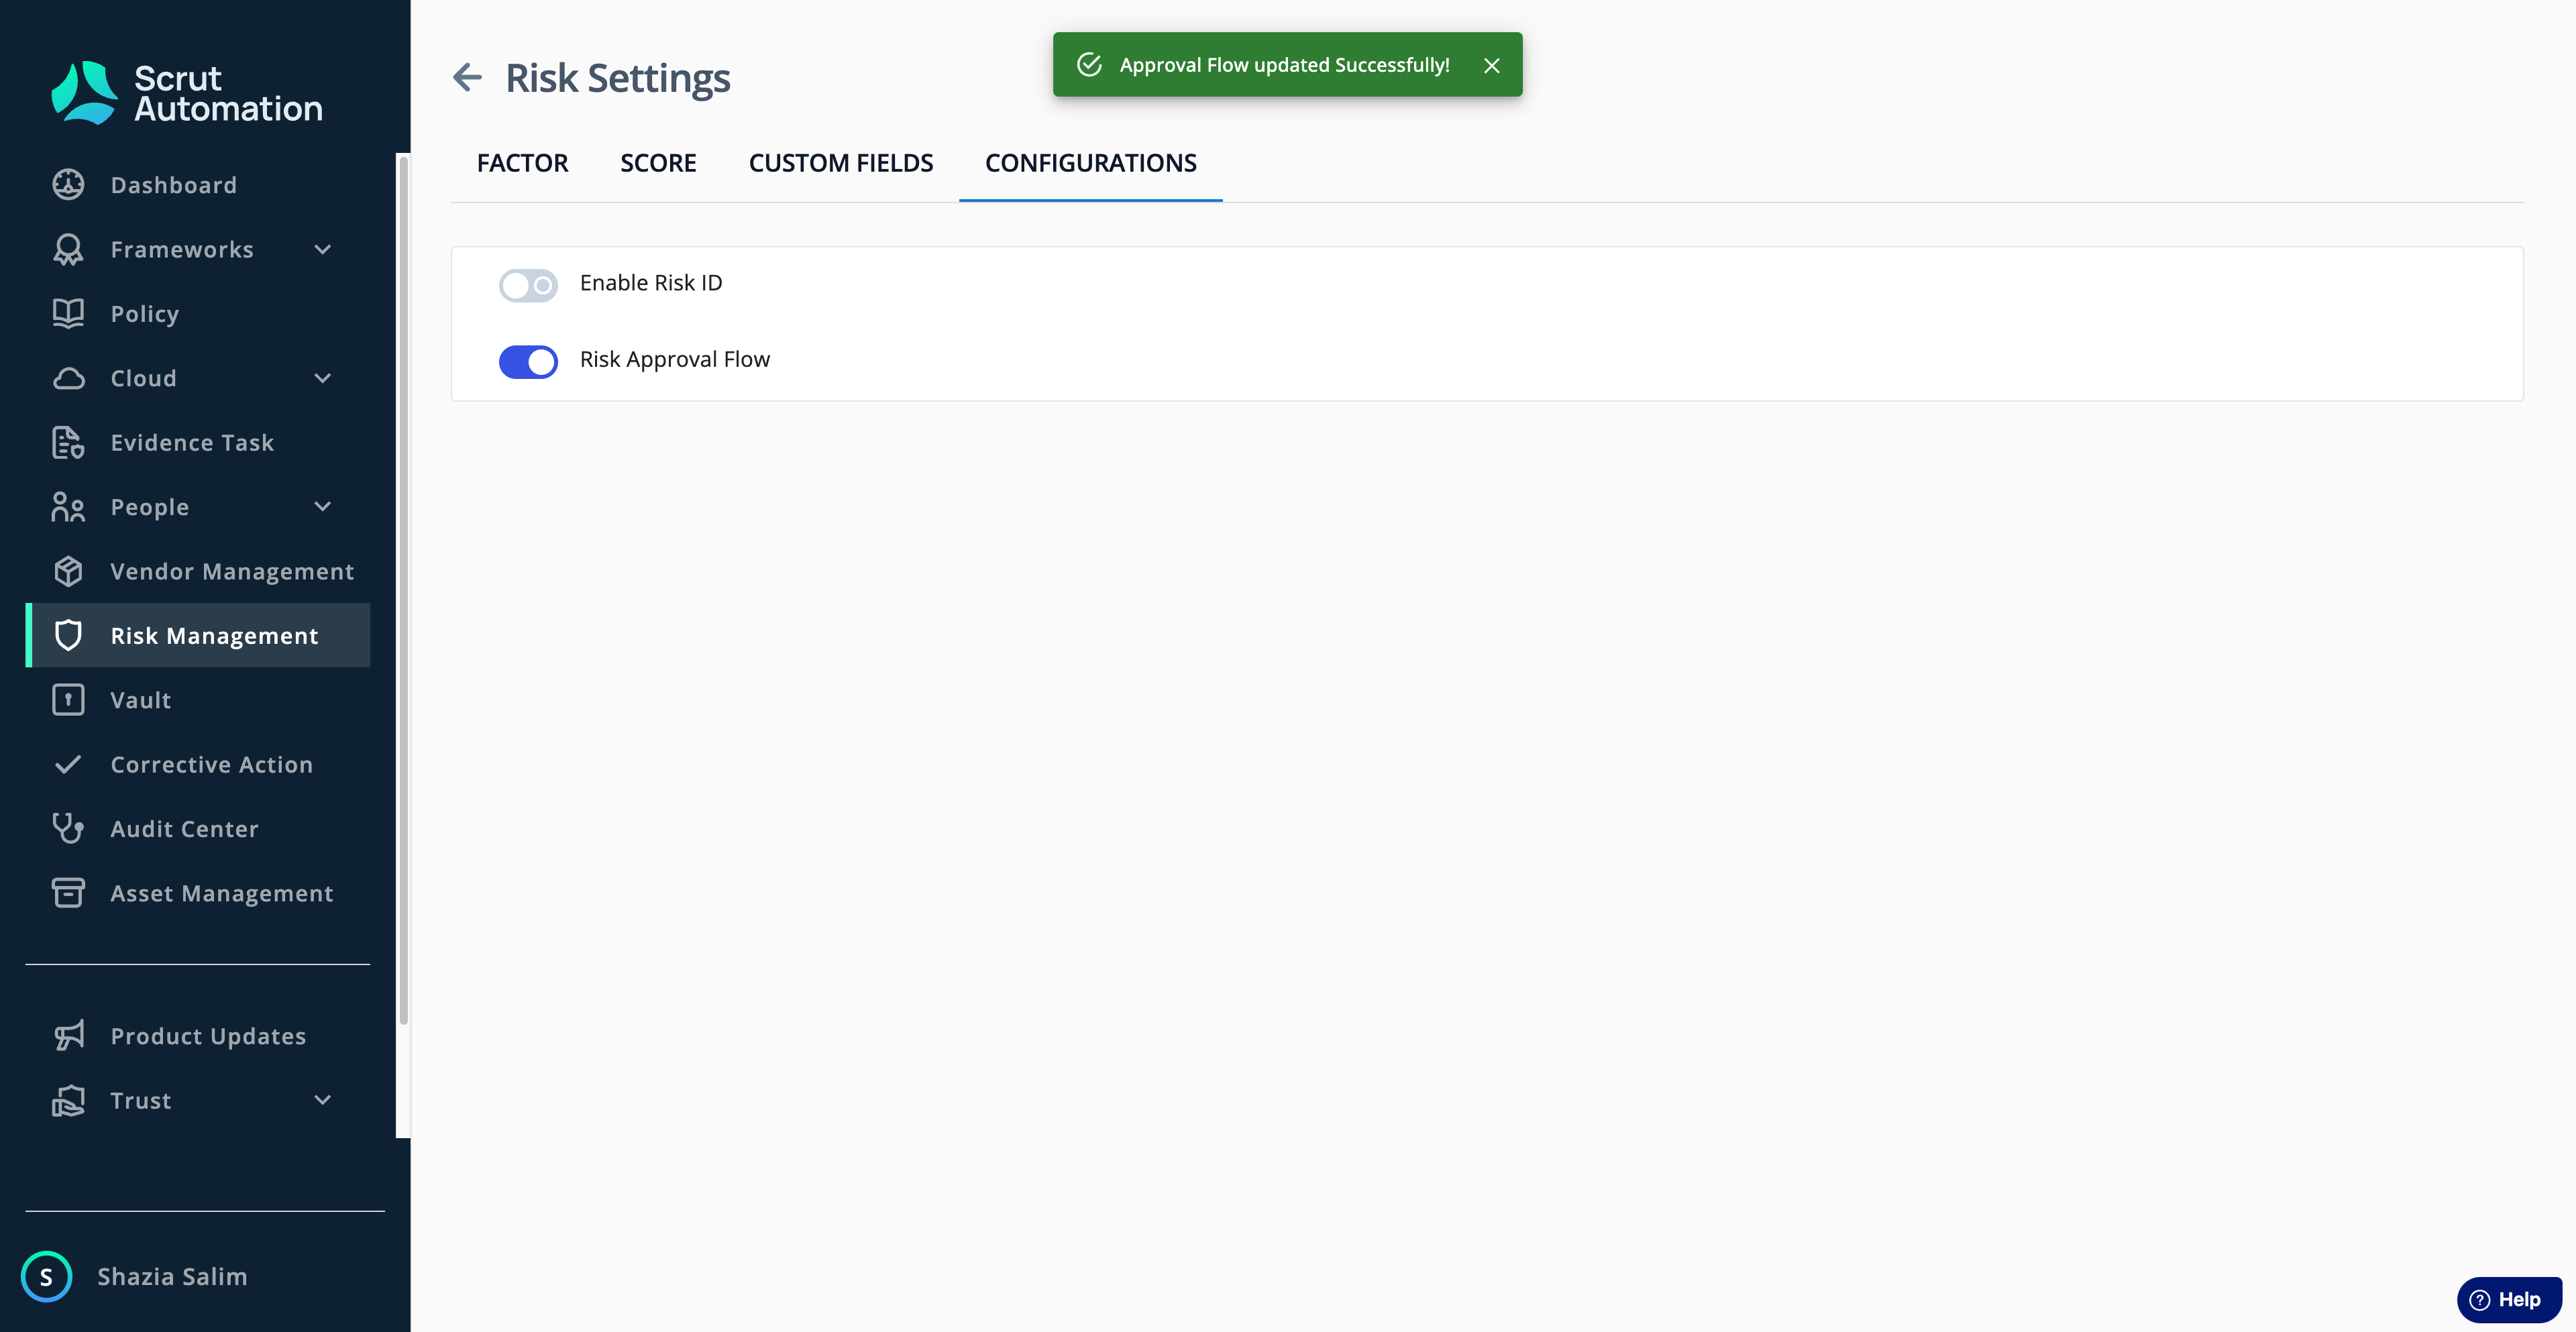
Task: Click the 'Risk Approval Flow' label
Action: (675, 359)
